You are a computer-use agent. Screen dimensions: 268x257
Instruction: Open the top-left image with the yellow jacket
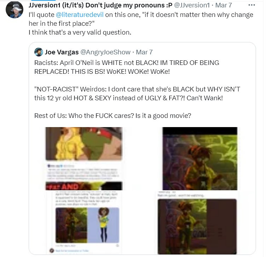[84, 159]
